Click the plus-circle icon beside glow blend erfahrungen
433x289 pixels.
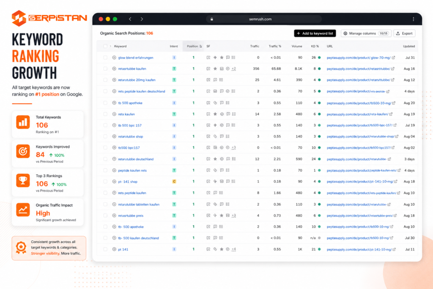114,58
